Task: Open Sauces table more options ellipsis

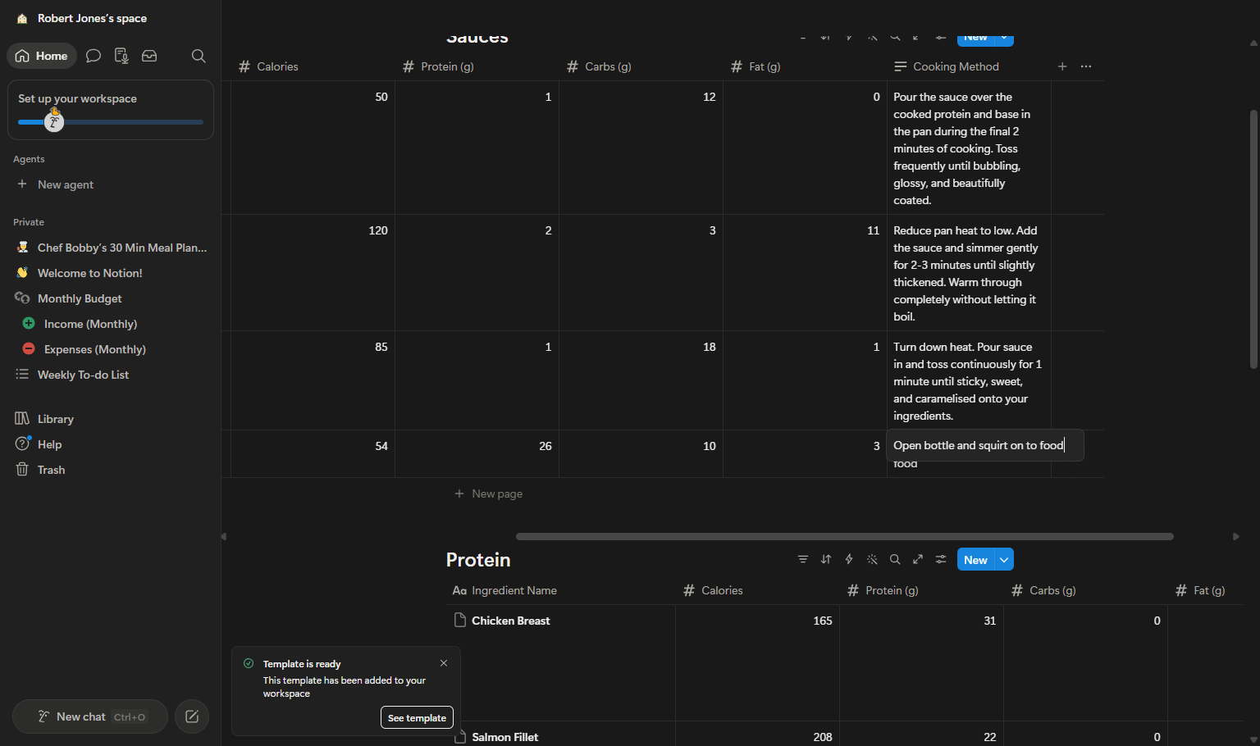Action: (x=1086, y=66)
